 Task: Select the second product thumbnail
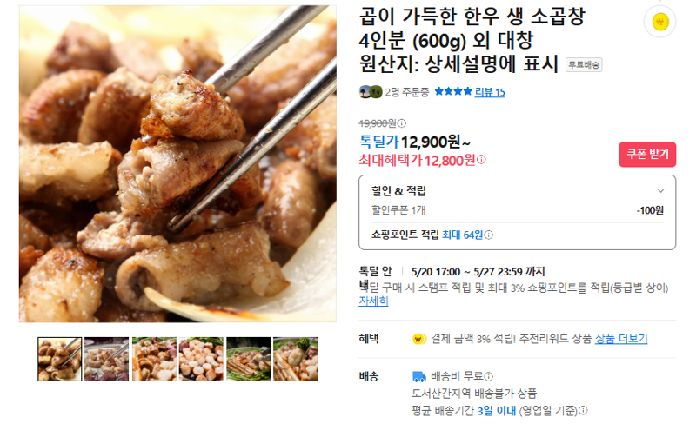106,360
